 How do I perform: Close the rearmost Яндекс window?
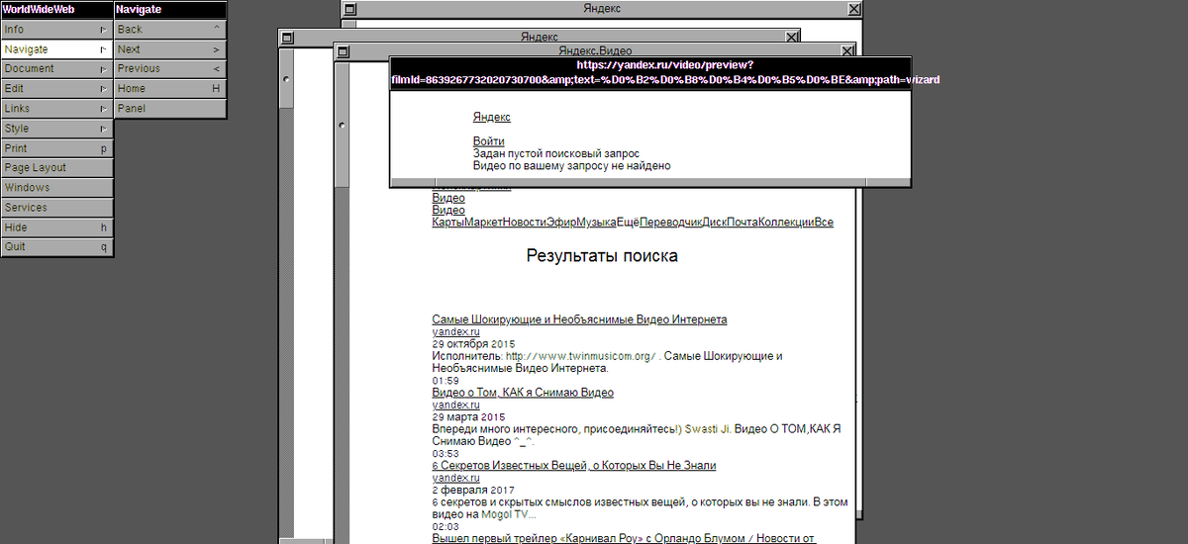tap(854, 9)
